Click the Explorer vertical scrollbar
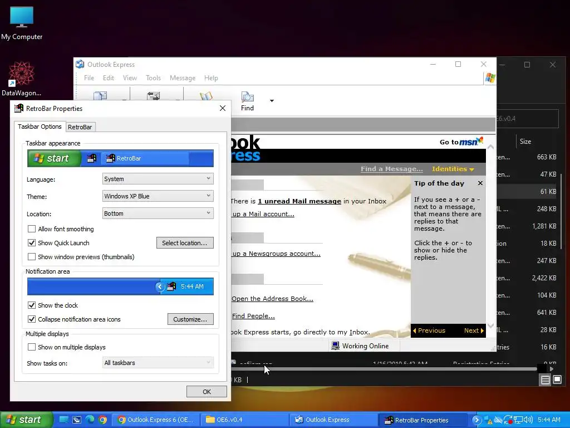 (562, 211)
